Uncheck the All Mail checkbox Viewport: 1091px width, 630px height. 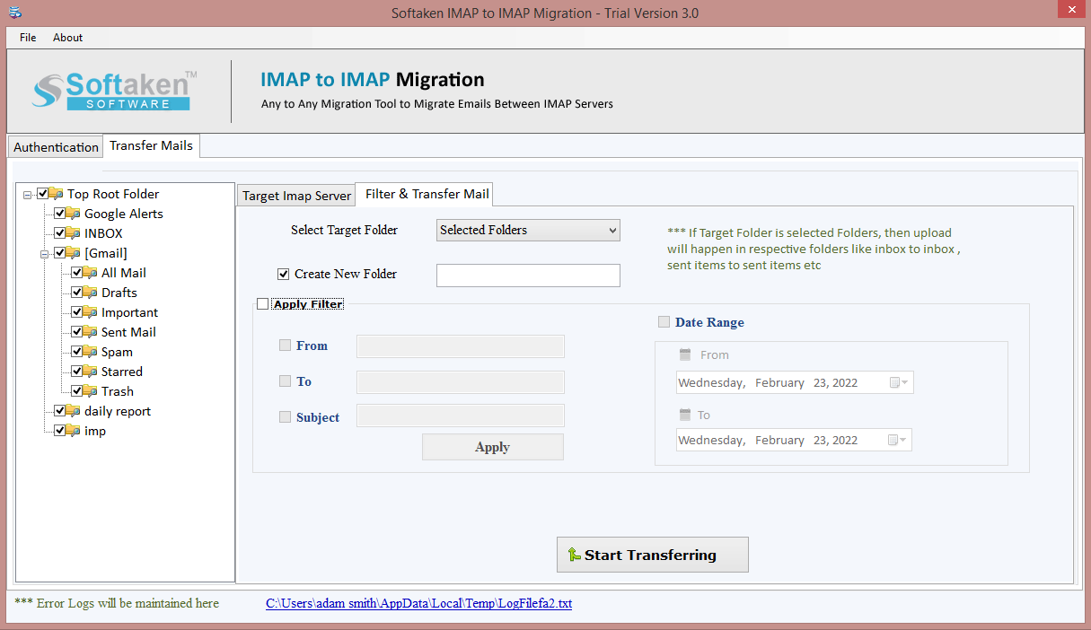click(x=77, y=273)
